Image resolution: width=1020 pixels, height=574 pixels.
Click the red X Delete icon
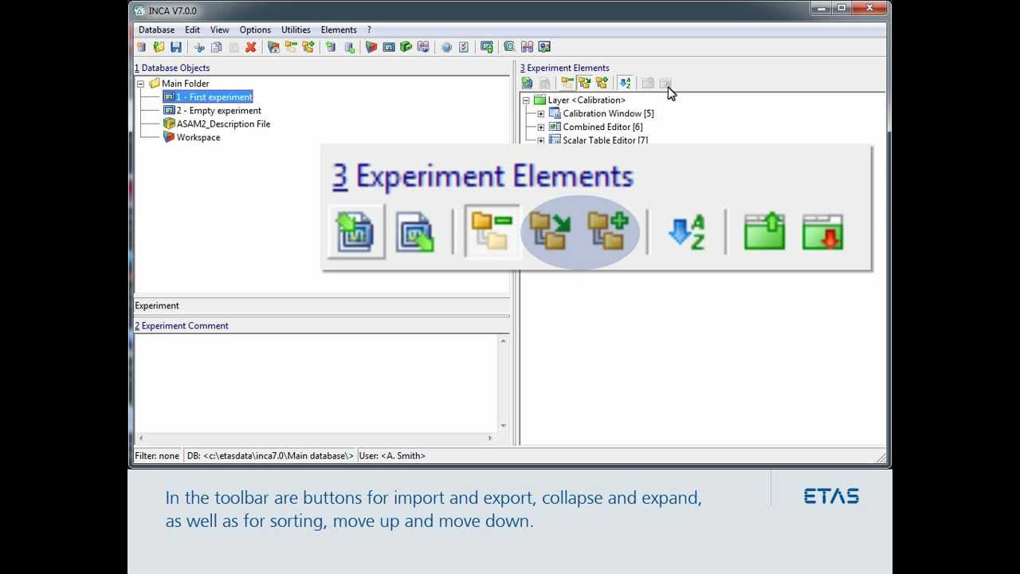click(x=251, y=47)
